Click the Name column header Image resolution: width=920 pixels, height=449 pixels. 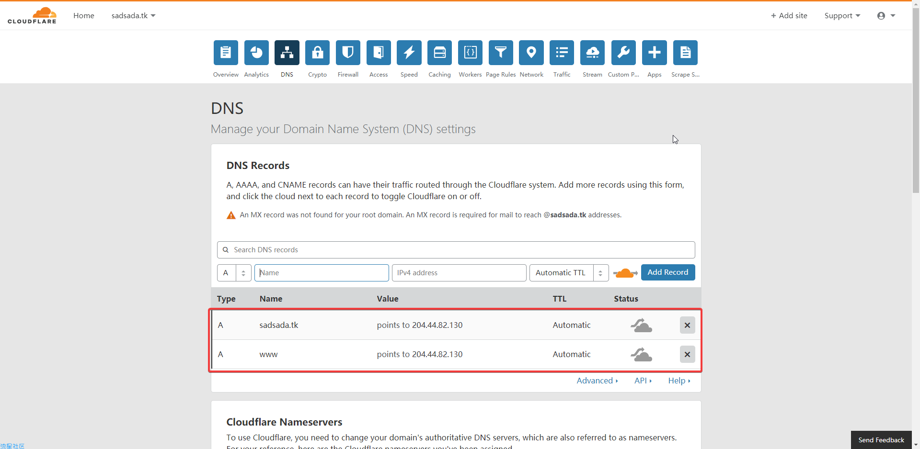271,299
